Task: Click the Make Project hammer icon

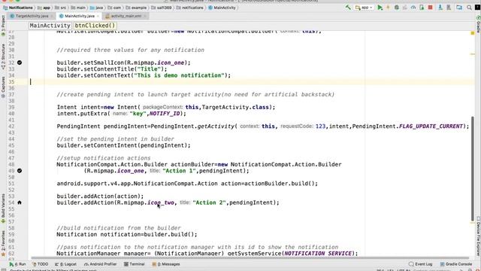Action: 348,8
